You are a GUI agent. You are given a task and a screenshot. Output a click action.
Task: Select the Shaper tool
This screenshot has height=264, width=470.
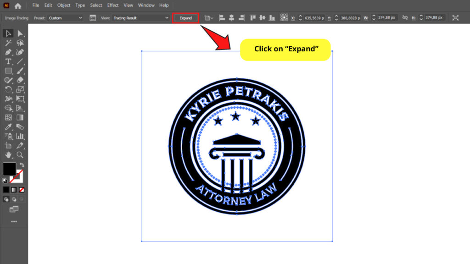click(x=8, y=80)
